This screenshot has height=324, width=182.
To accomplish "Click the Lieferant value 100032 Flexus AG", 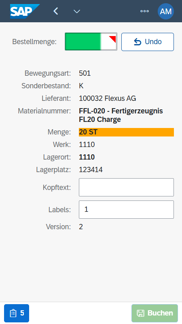I will point(108,98).
